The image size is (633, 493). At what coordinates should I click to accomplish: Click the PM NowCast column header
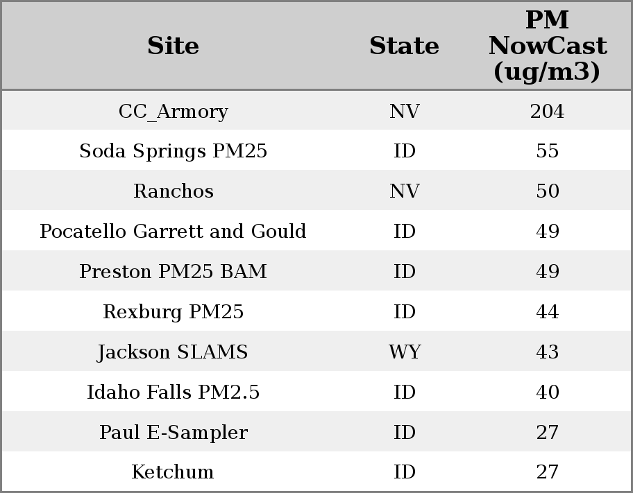547,46
